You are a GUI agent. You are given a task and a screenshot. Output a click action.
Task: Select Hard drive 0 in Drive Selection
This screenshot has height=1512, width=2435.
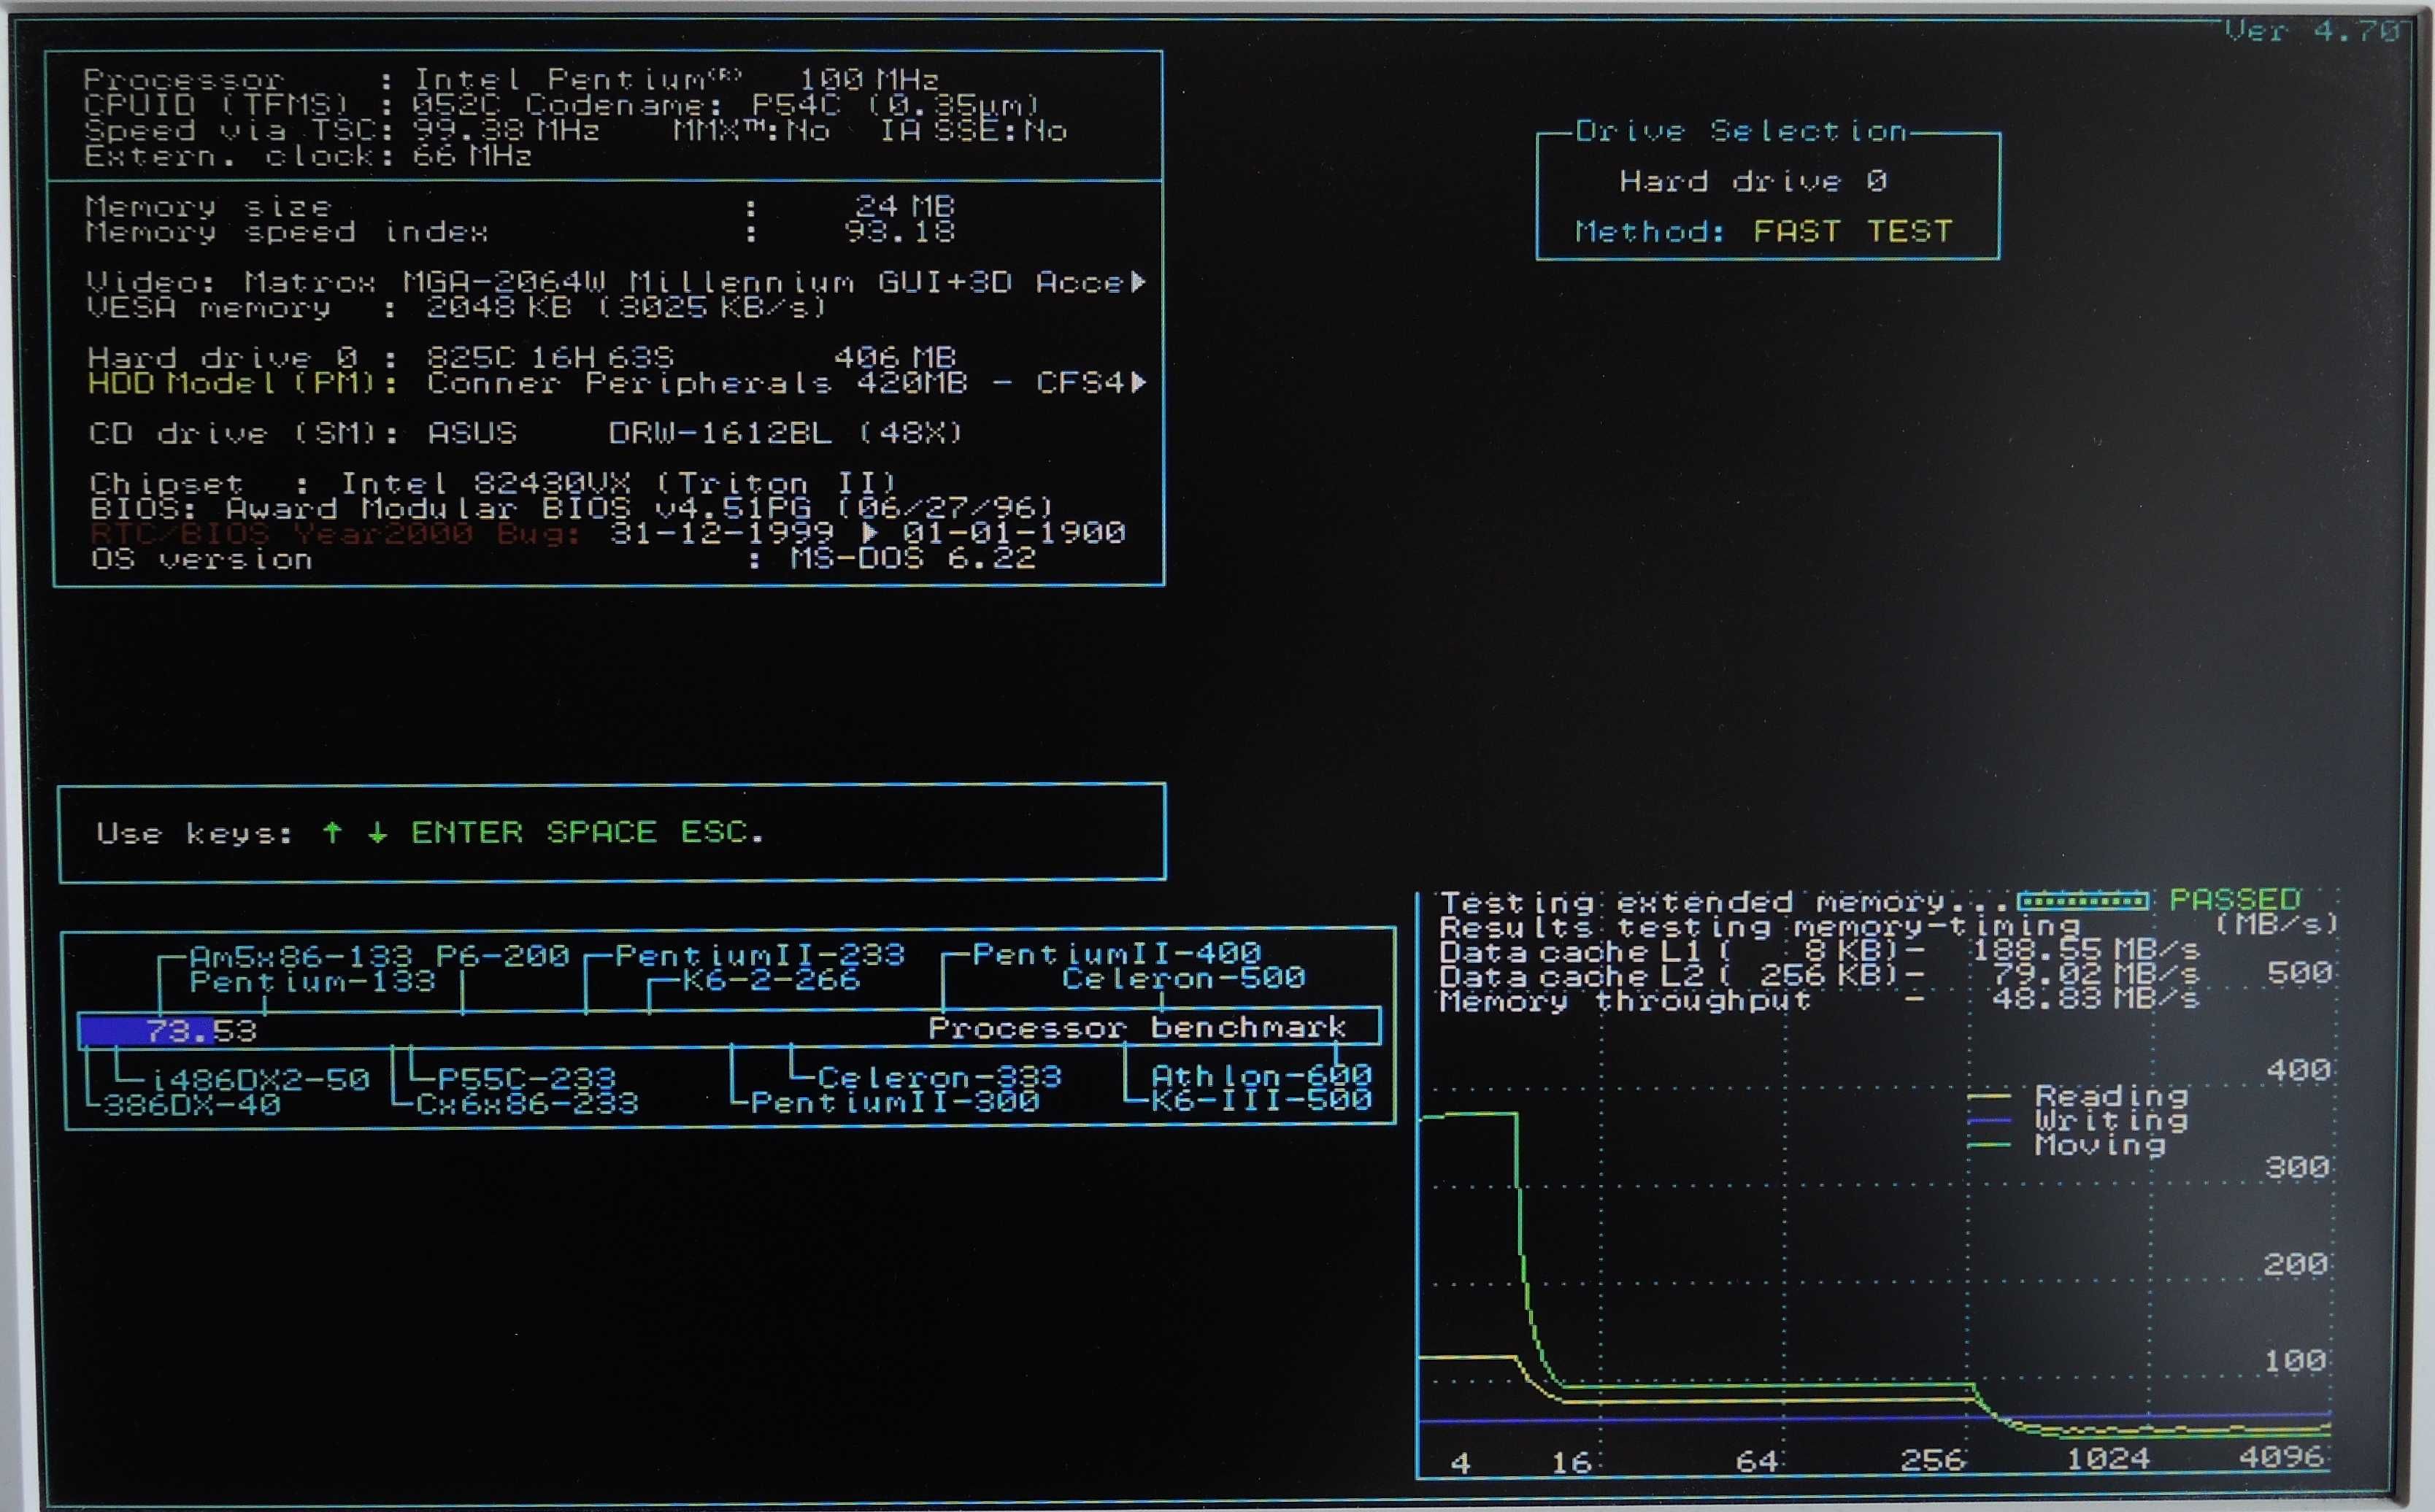pyautogui.click(x=1753, y=182)
